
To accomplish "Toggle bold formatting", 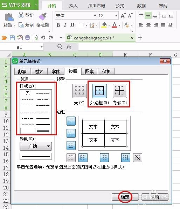I will click(x=58, y=25).
